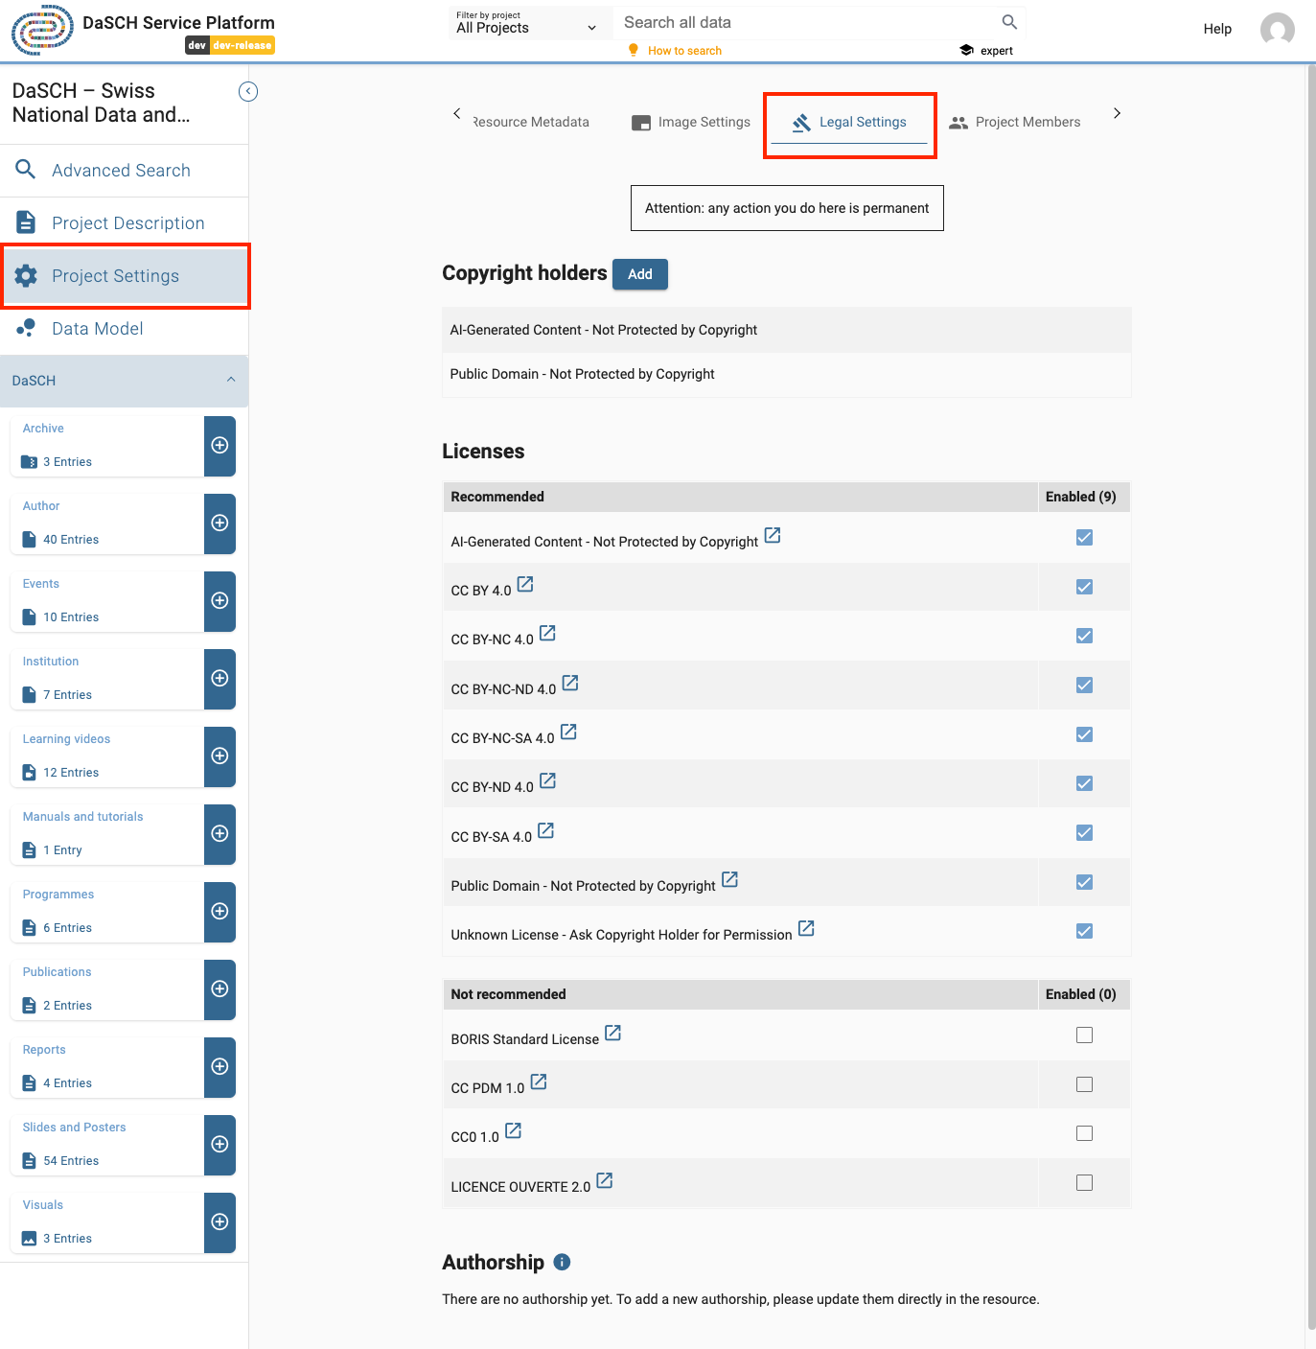Toggle the Unknown License checkbox
The width and height of the screenshot is (1316, 1349).
(1084, 931)
